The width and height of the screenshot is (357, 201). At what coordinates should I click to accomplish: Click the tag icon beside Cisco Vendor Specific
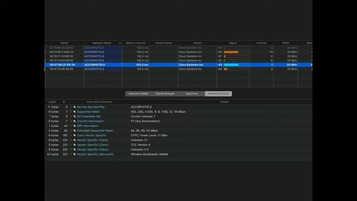click(74, 135)
